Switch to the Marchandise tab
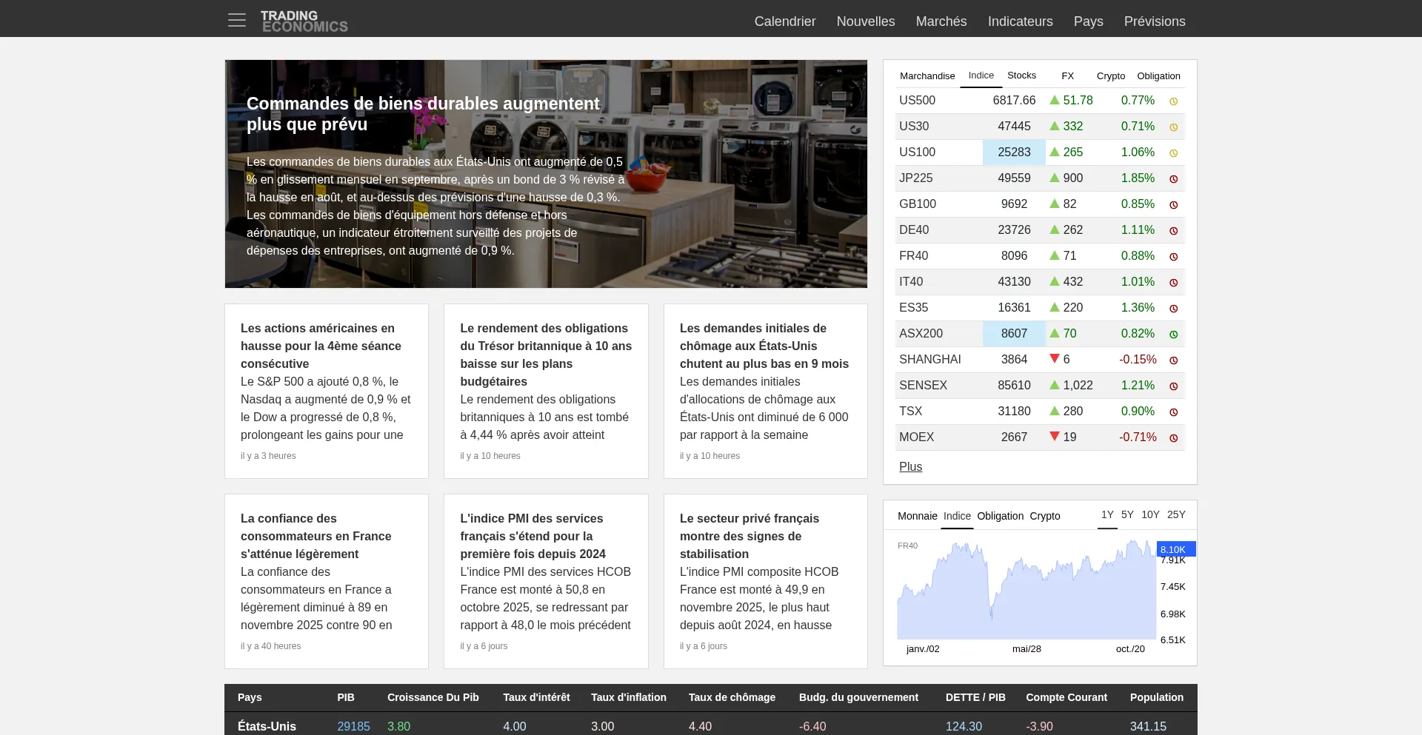 (927, 75)
